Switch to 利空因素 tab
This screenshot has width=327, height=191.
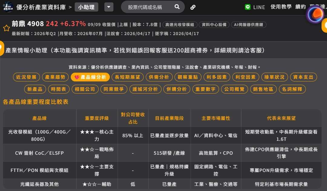(245, 77)
